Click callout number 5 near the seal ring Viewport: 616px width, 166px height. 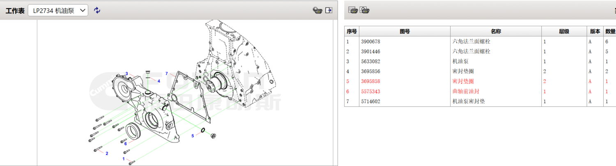tap(193, 136)
